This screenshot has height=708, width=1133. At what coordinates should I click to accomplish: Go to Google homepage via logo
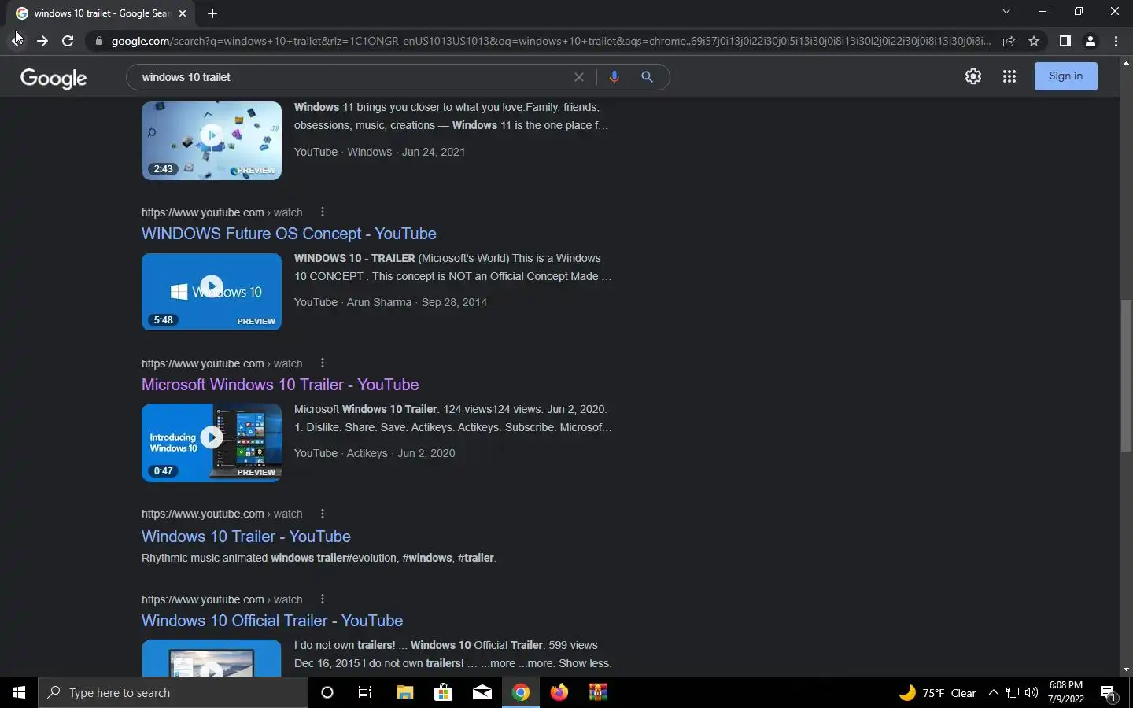click(x=54, y=78)
